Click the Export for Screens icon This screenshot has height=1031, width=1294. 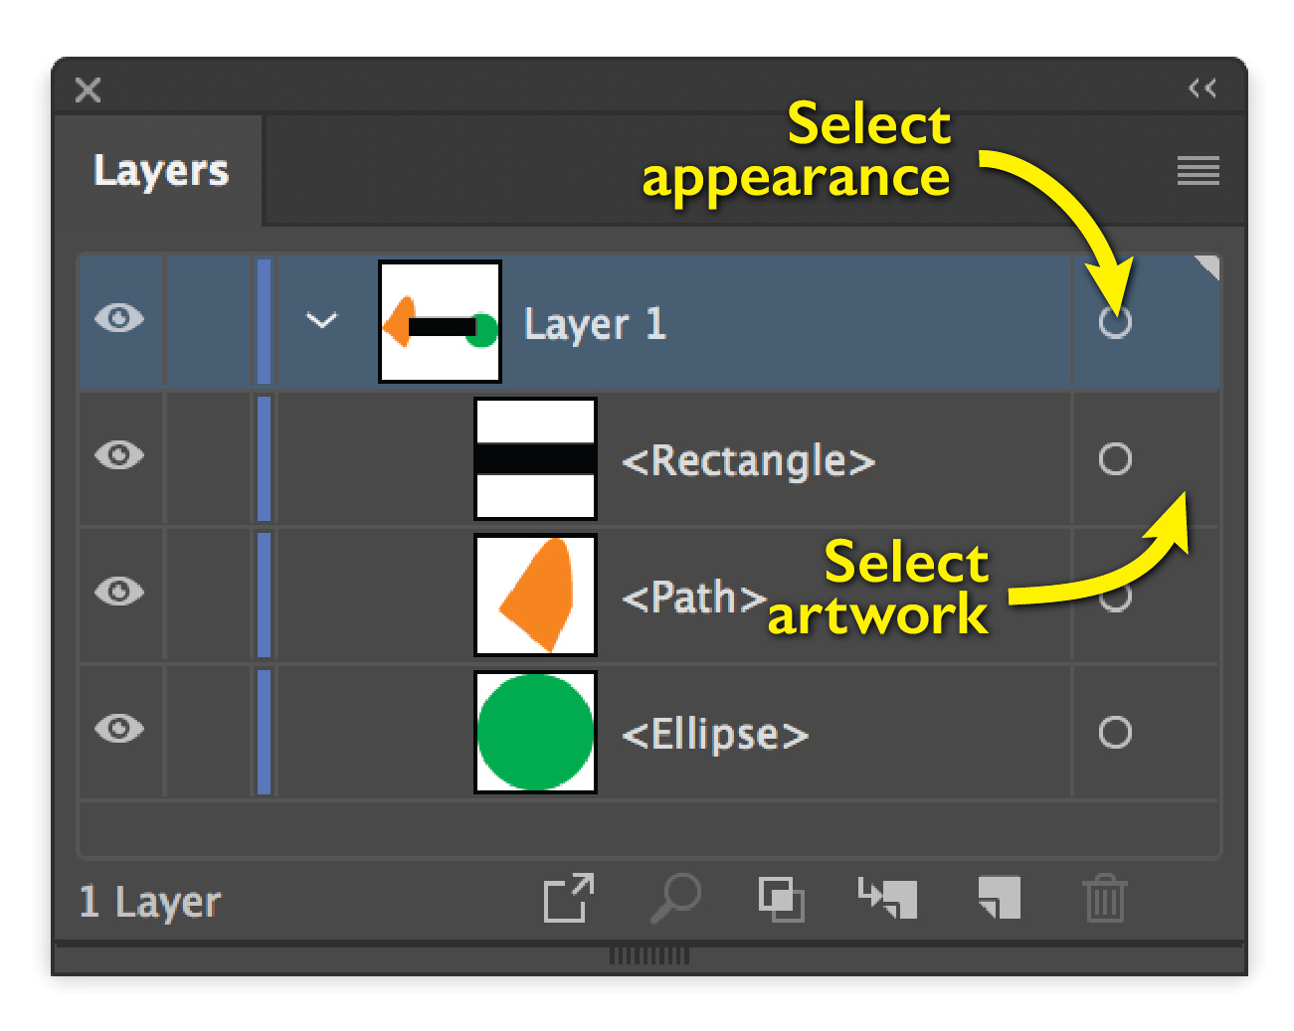pos(569,899)
